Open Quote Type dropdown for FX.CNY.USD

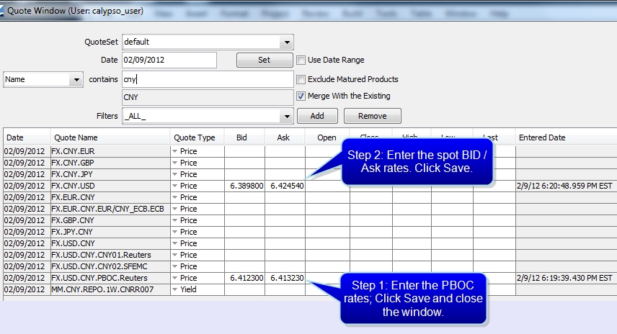pyautogui.click(x=174, y=186)
